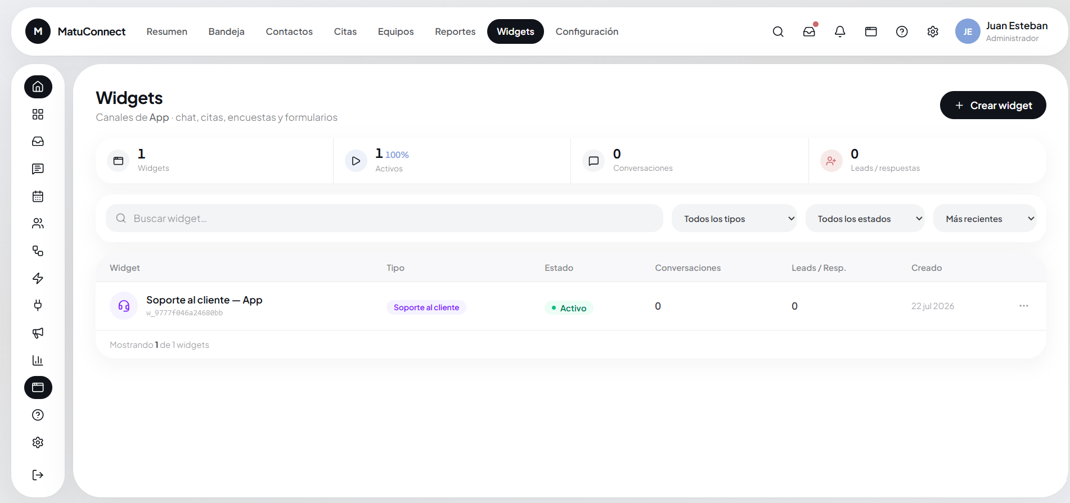This screenshot has height=503, width=1070.
Task: Go to the Contactos tab
Action: 289,31
